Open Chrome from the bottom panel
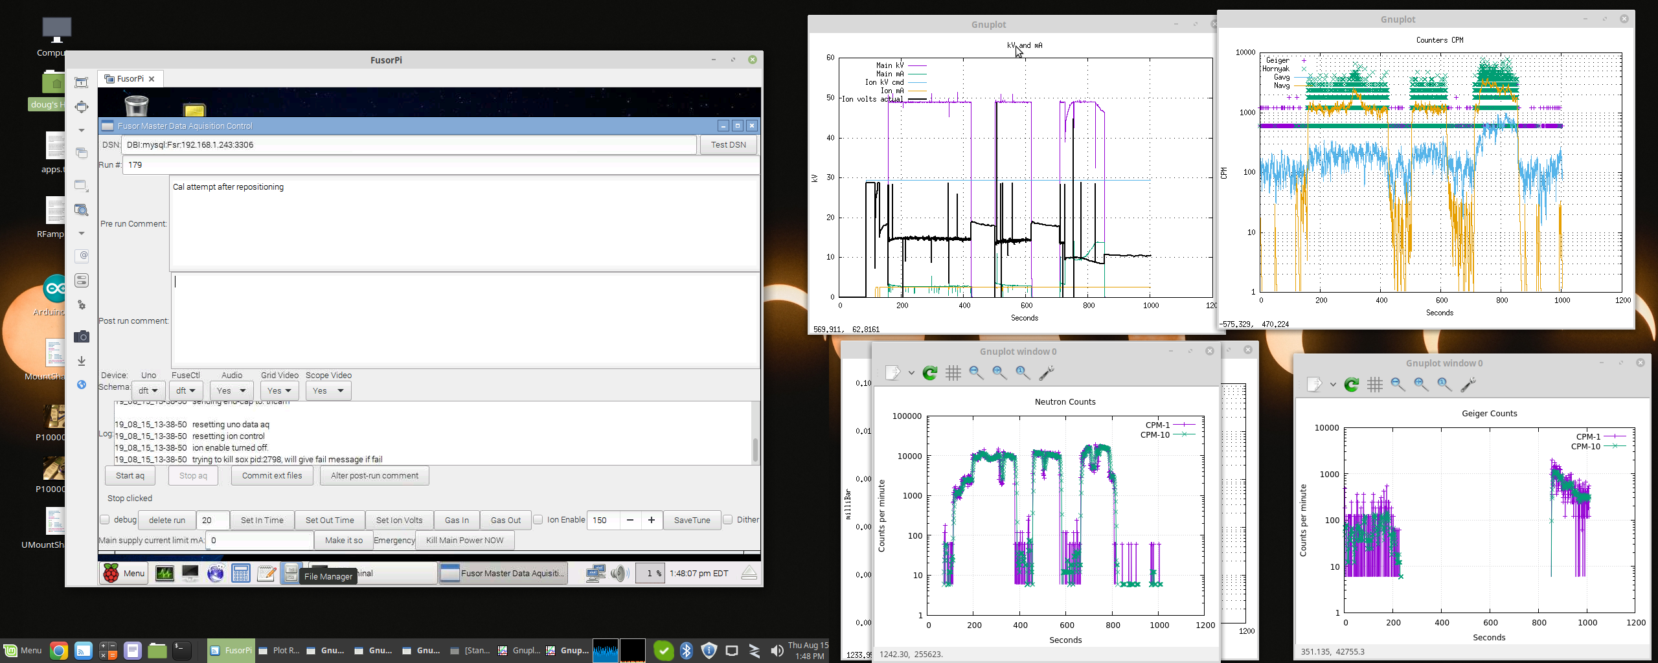Viewport: 1658px width, 663px height. tap(59, 651)
